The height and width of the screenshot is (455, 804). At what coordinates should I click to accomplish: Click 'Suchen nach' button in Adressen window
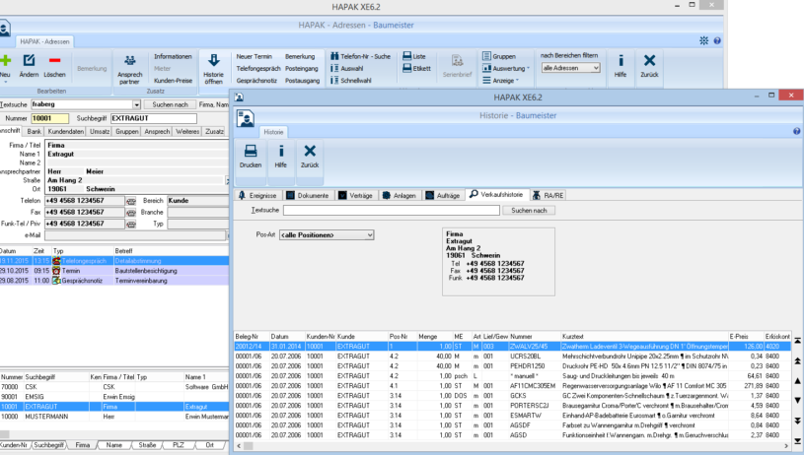(x=171, y=104)
